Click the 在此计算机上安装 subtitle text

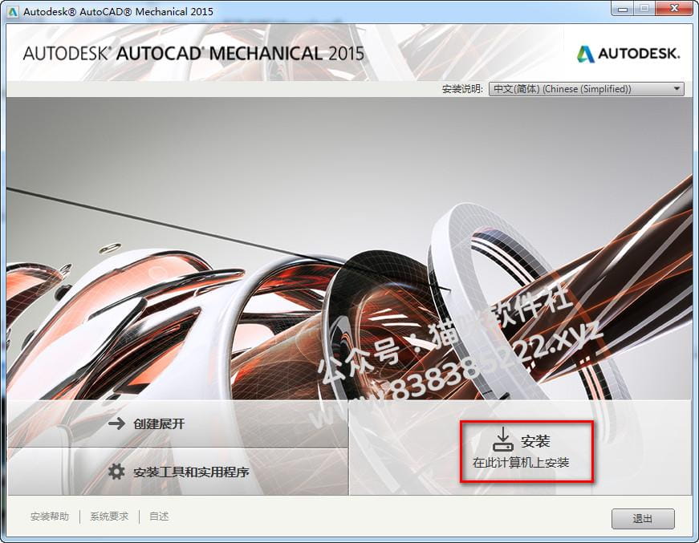(x=521, y=463)
